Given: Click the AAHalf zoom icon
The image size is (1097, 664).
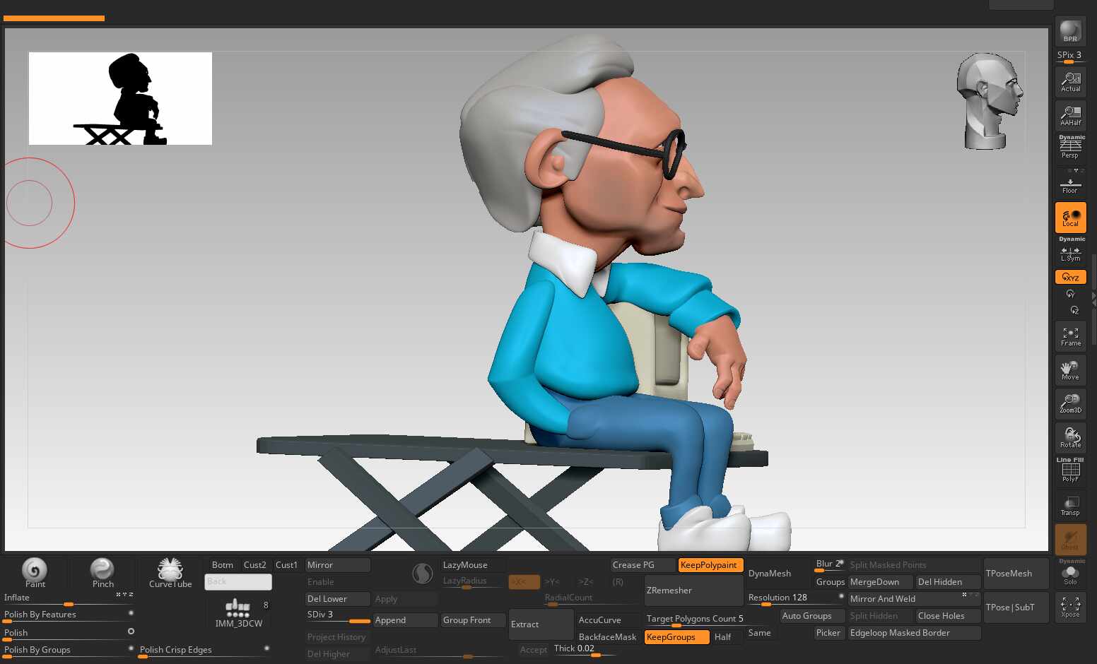Looking at the screenshot, I should [x=1070, y=115].
